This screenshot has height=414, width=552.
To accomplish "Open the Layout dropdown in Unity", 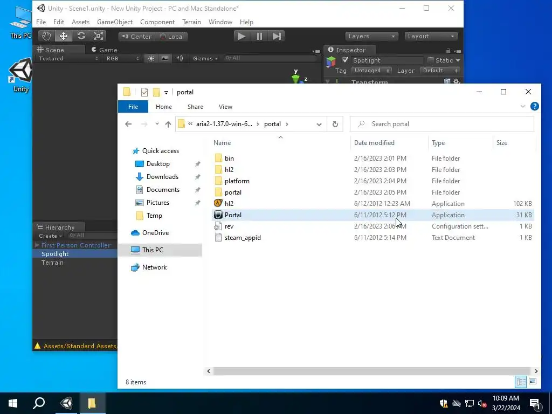I will point(431,36).
